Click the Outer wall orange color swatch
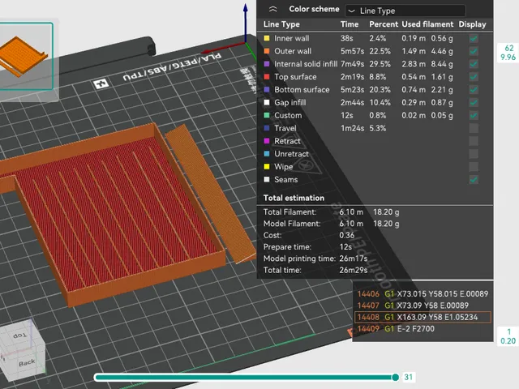This screenshot has height=389, width=519. [267, 51]
